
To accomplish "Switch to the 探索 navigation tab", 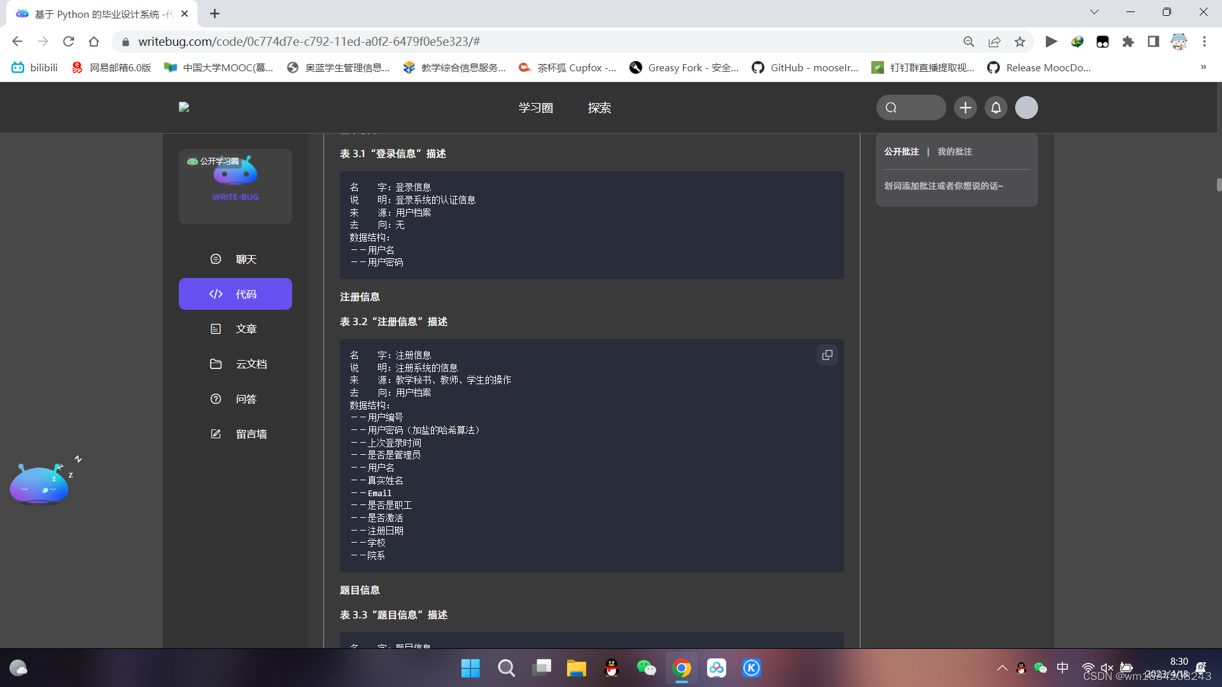I will pyautogui.click(x=599, y=108).
